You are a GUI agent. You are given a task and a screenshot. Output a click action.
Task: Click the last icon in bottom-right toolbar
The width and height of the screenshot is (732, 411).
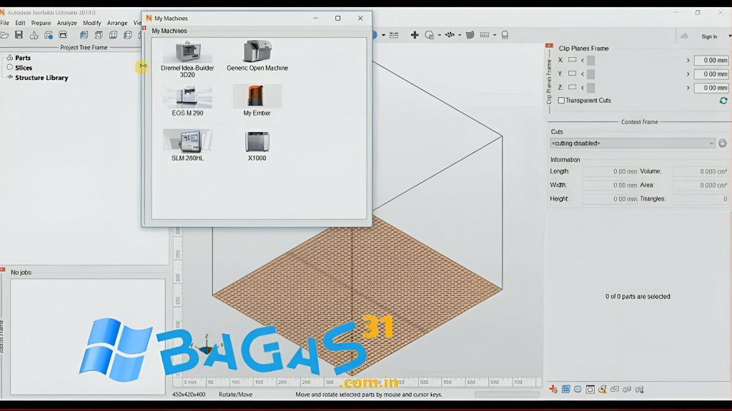tap(640, 389)
